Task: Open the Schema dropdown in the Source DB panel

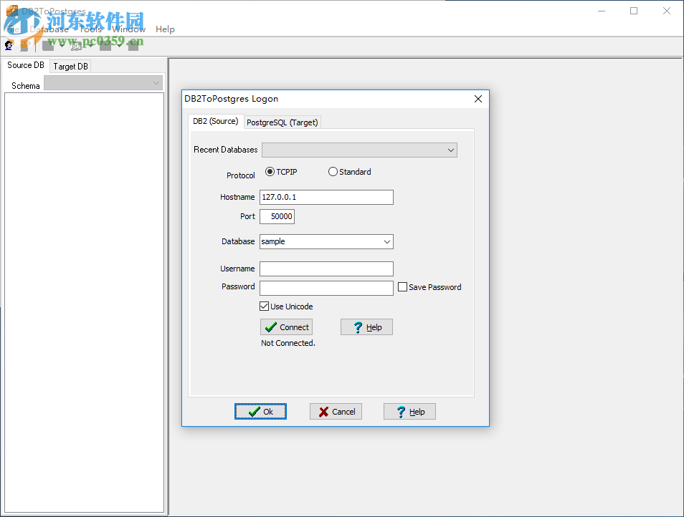Action: click(156, 84)
